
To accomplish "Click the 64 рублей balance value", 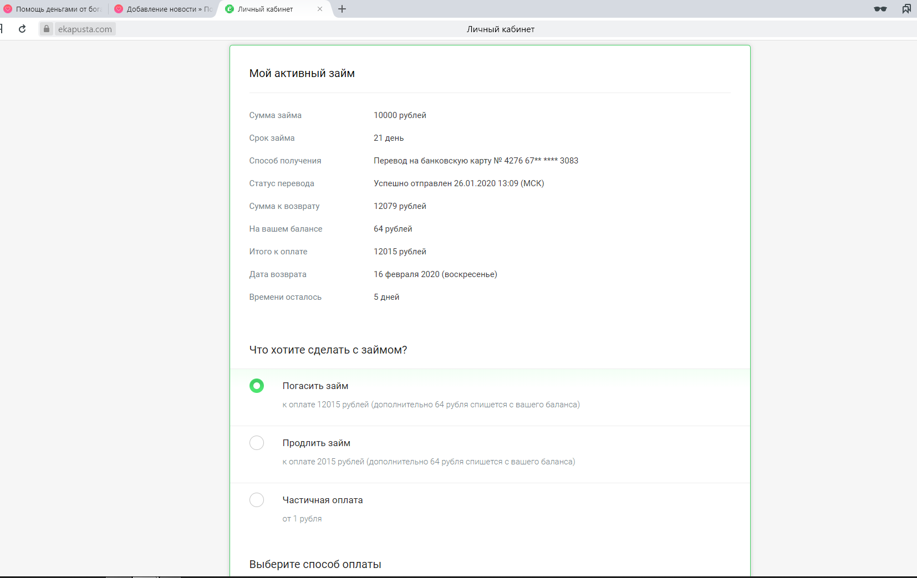I will point(393,229).
